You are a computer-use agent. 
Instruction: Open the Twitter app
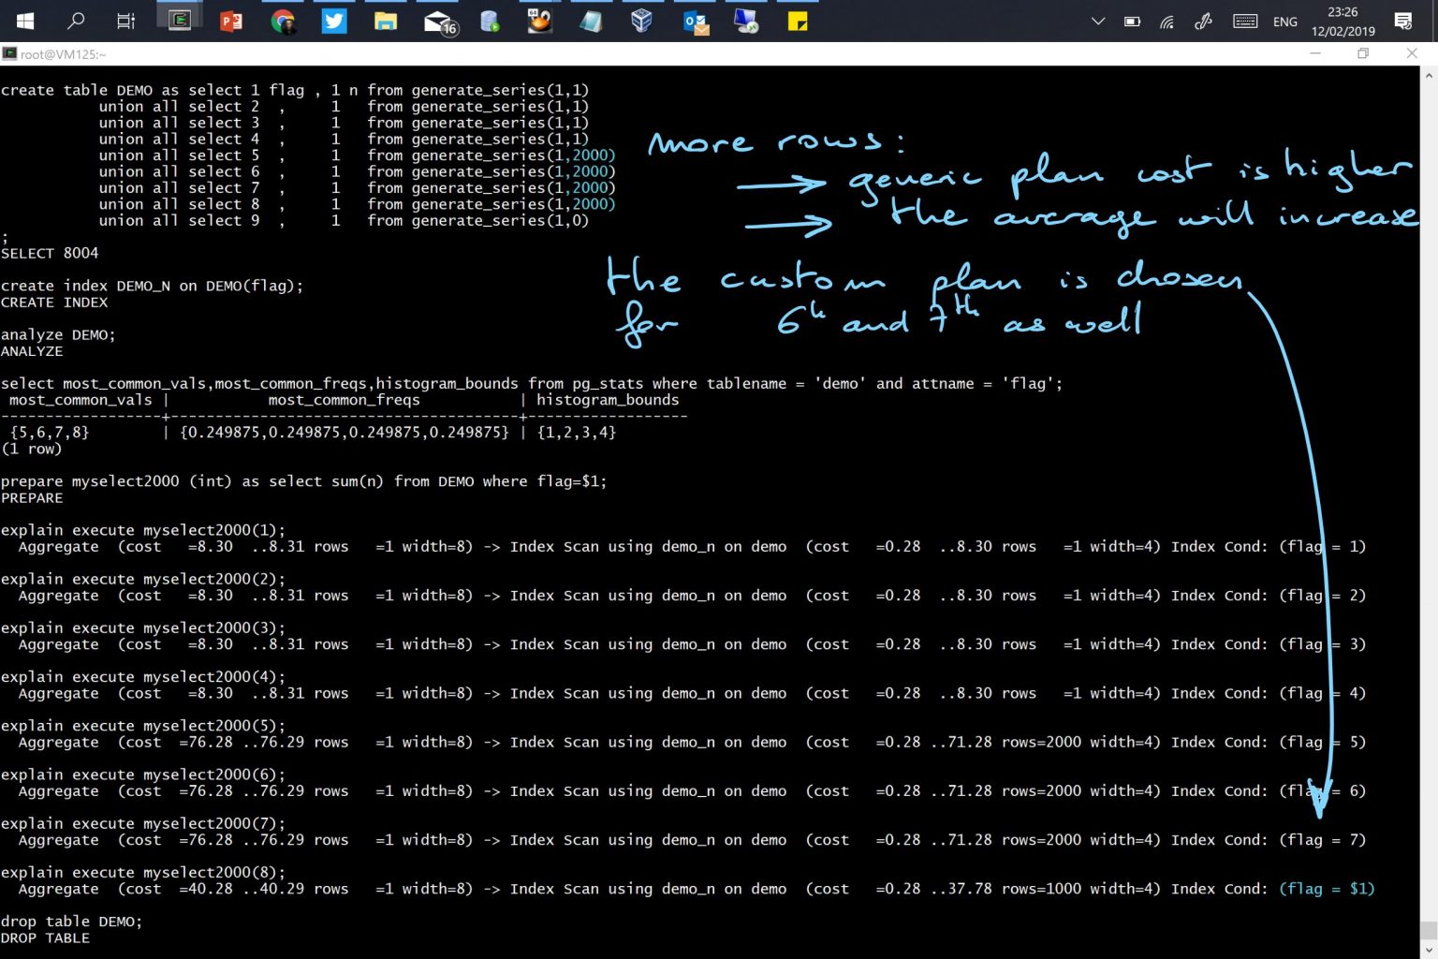coord(334,21)
